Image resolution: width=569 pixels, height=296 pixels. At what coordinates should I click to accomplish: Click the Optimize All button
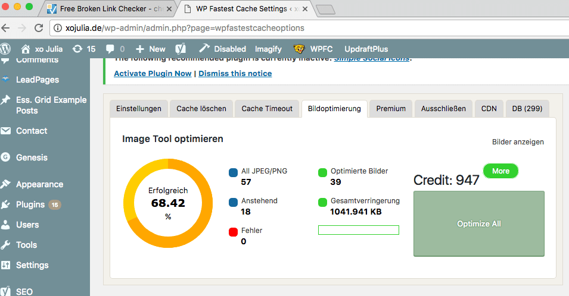[479, 223]
